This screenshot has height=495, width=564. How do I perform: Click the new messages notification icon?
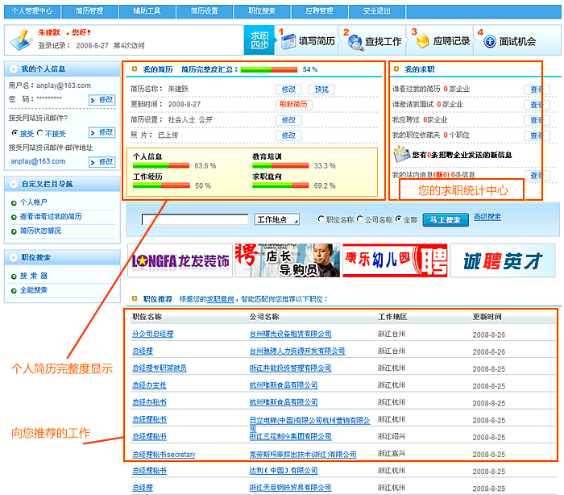pyautogui.click(x=401, y=154)
